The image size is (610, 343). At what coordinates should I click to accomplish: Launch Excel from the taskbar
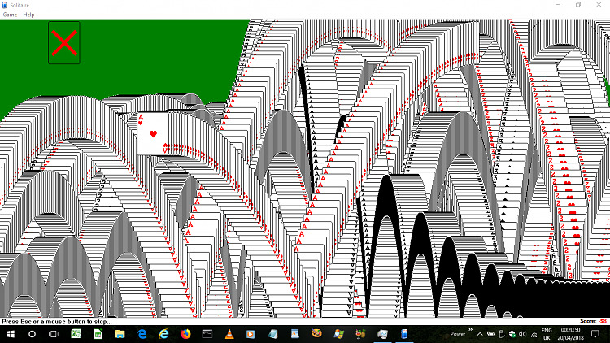tap(76, 334)
